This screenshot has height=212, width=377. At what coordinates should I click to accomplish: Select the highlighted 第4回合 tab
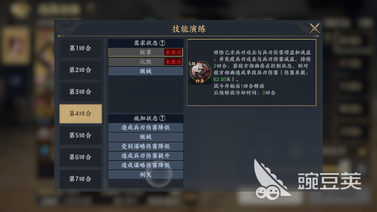click(81, 114)
